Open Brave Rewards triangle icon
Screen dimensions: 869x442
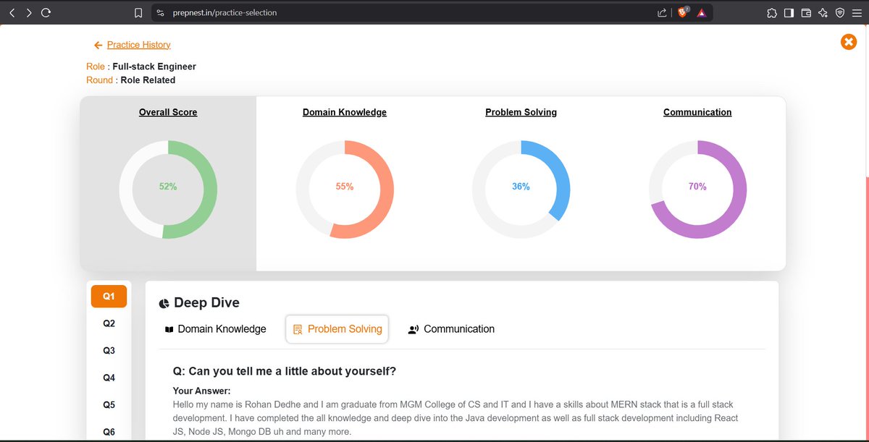(x=702, y=12)
